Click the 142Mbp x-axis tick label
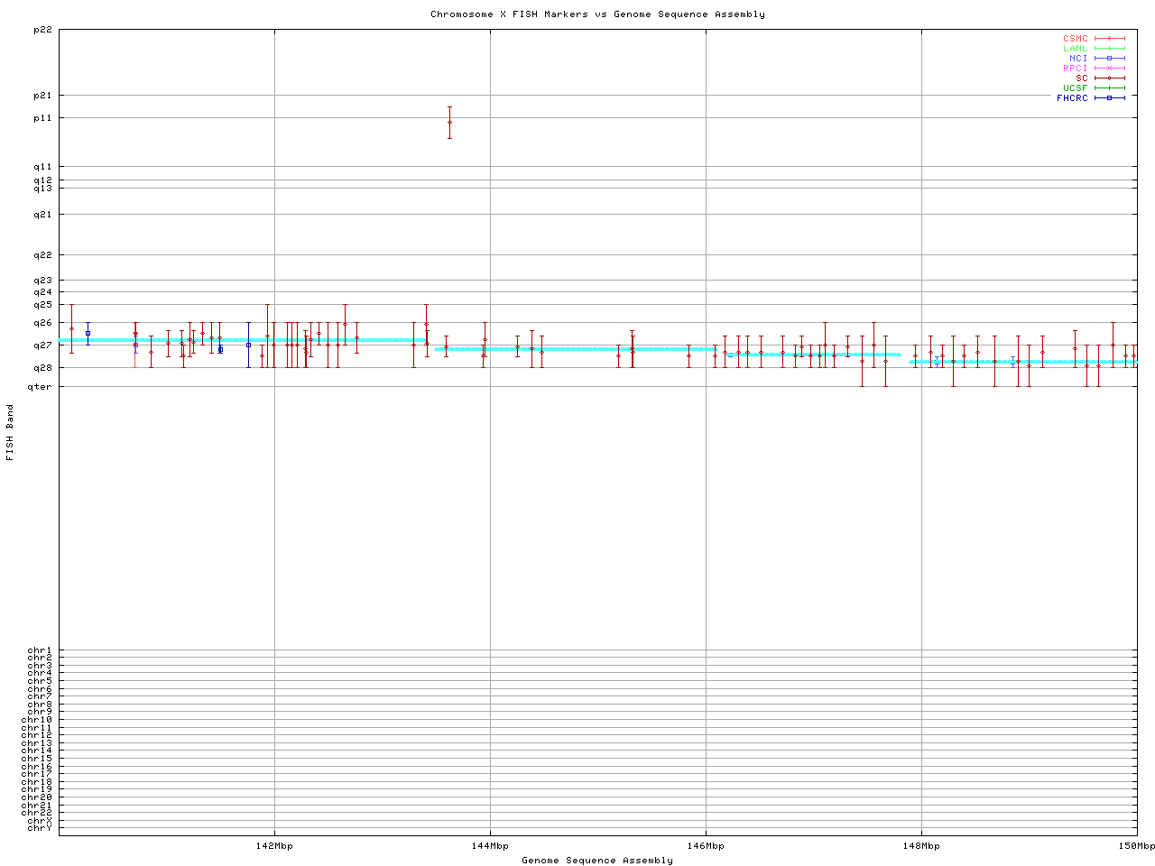 [x=274, y=846]
